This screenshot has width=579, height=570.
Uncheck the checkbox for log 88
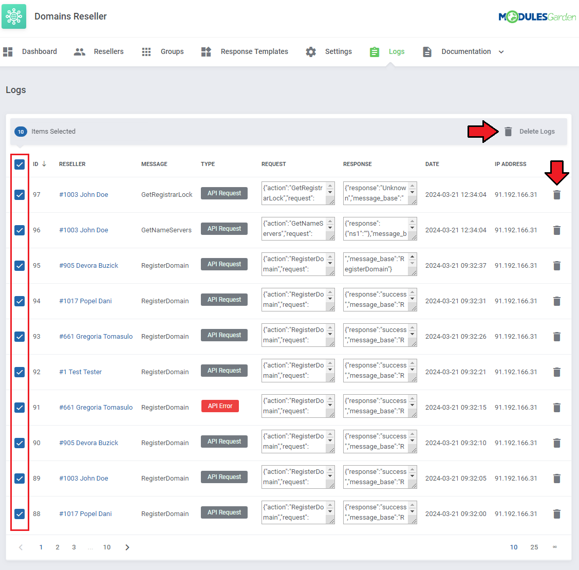coord(20,514)
